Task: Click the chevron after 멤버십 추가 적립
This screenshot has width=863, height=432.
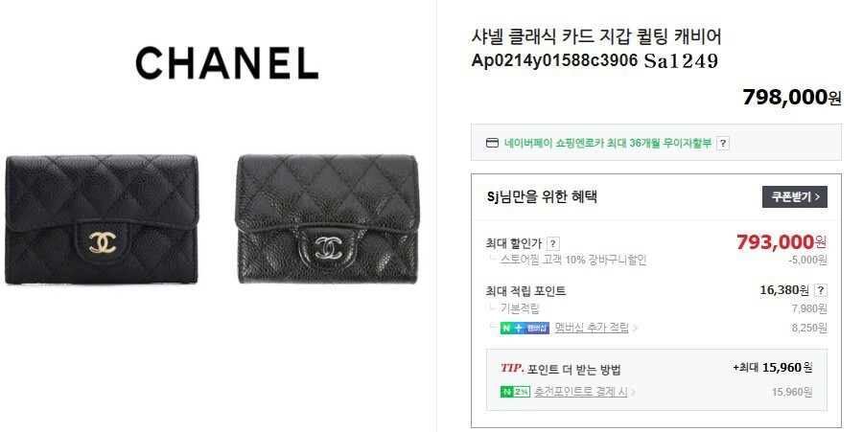Action: (x=635, y=329)
